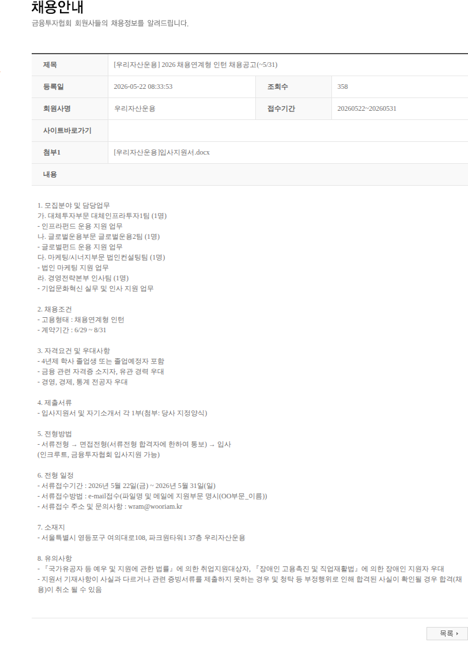Click the line 국가유공자 등 예우 및 지원에 관한 법률
The width and height of the screenshot is (468, 672).
pos(241,569)
